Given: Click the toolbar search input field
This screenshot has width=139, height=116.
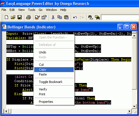Looking at the screenshot, I should [120, 18].
